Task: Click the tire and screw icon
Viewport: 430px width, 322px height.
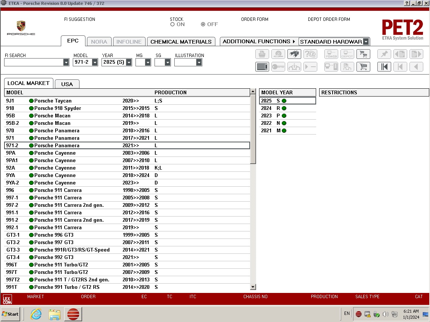Action: coord(278,54)
